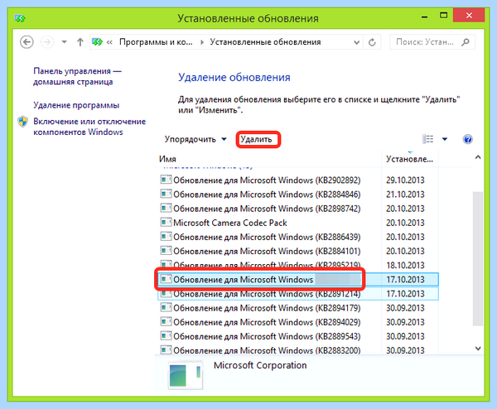Click the icon of update KB2894179
The height and width of the screenshot is (409, 497).
(x=166, y=308)
